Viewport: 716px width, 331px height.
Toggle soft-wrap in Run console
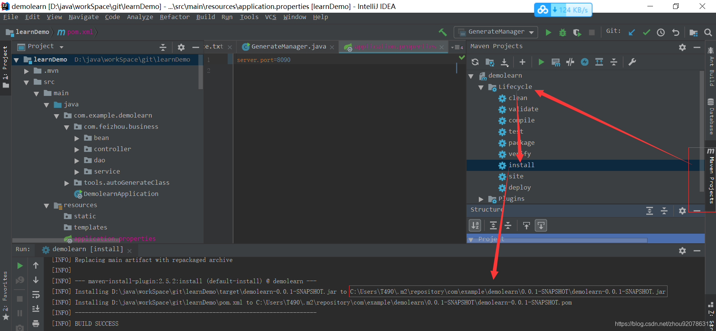point(36,294)
